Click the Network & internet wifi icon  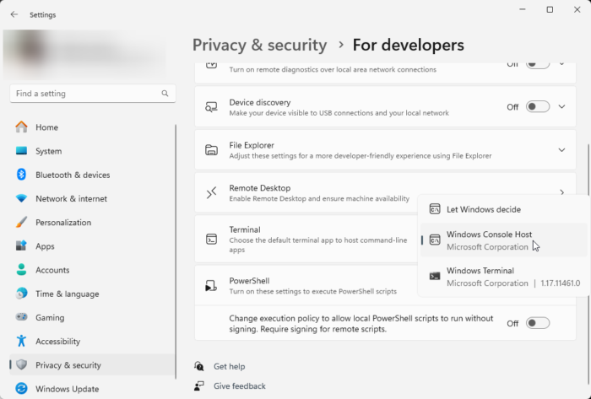point(21,198)
